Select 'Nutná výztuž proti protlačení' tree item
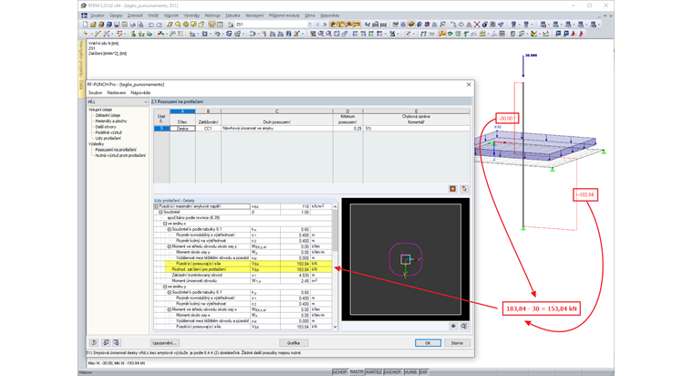693x376 pixels. point(120,156)
